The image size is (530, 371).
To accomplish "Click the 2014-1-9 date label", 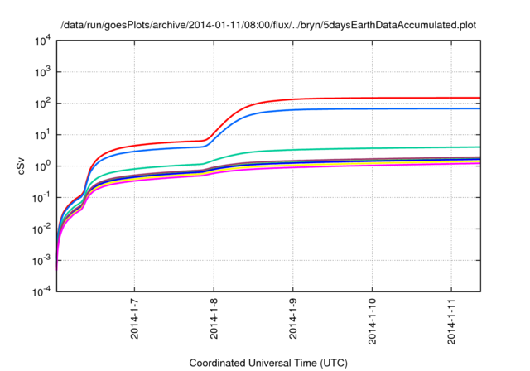I will (293, 319).
